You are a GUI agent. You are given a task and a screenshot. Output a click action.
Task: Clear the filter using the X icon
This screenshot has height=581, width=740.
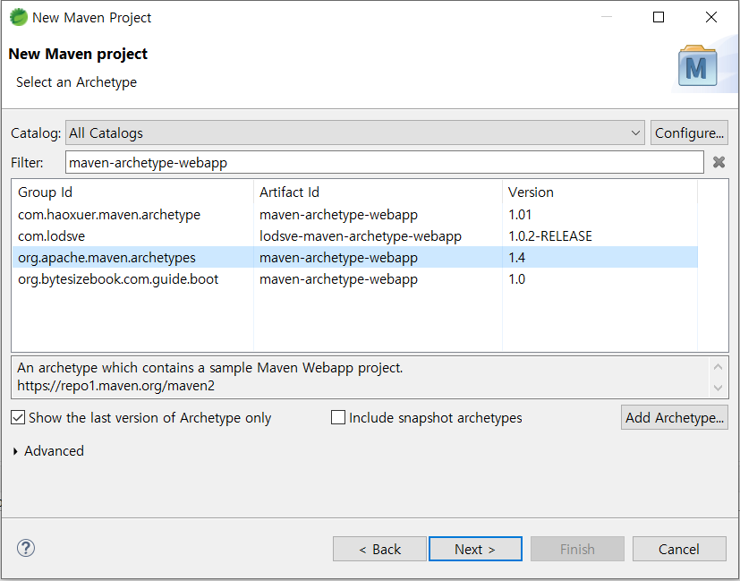click(719, 161)
